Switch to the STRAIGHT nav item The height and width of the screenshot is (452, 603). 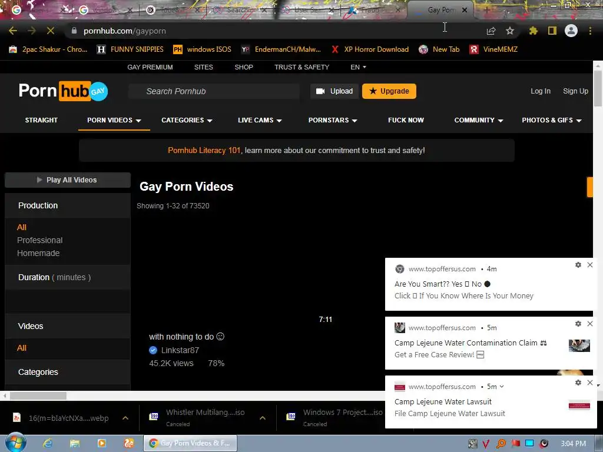tap(41, 120)
